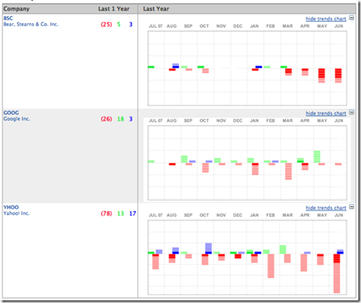Click the red January bar in Google chart
The image size is (361, 303).
(255, 169)
